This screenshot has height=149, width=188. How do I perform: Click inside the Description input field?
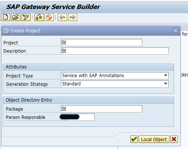pos(115,51)
